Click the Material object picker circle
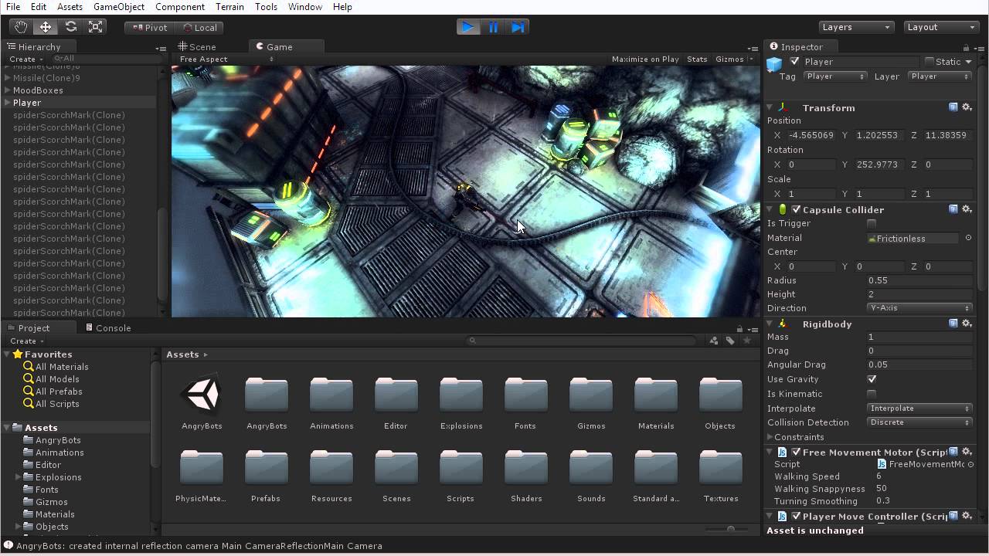 (969, 238)
